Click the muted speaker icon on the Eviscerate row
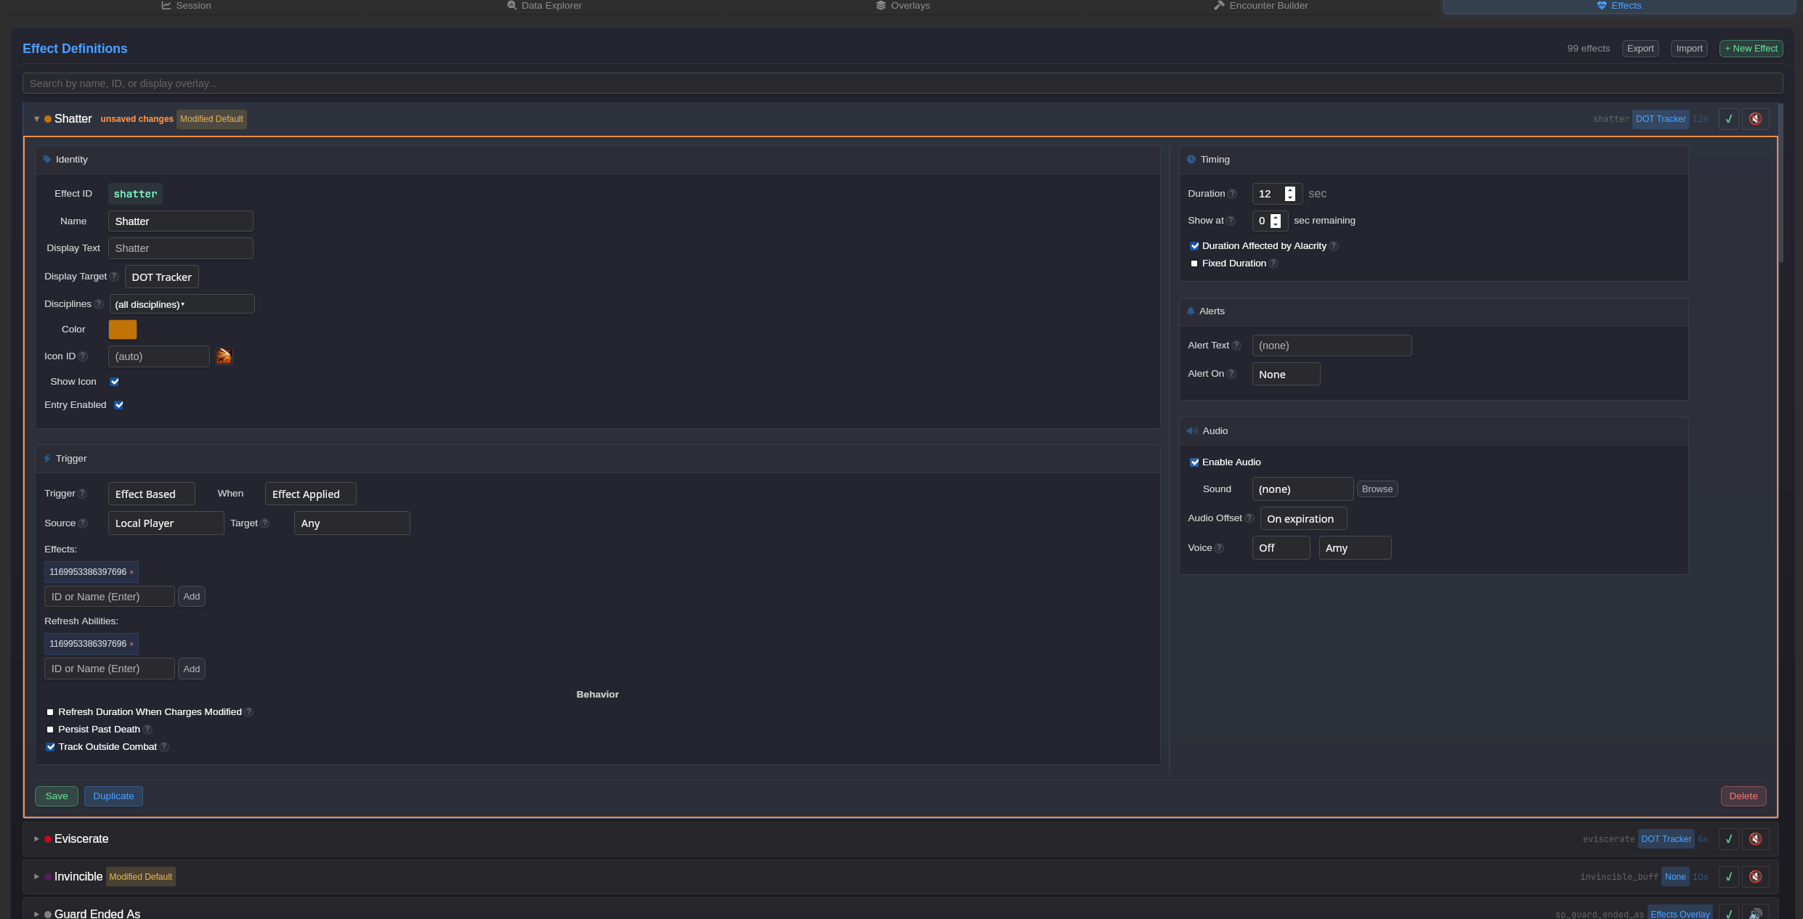This screenshot has width=1803, height=919. 1757,839
